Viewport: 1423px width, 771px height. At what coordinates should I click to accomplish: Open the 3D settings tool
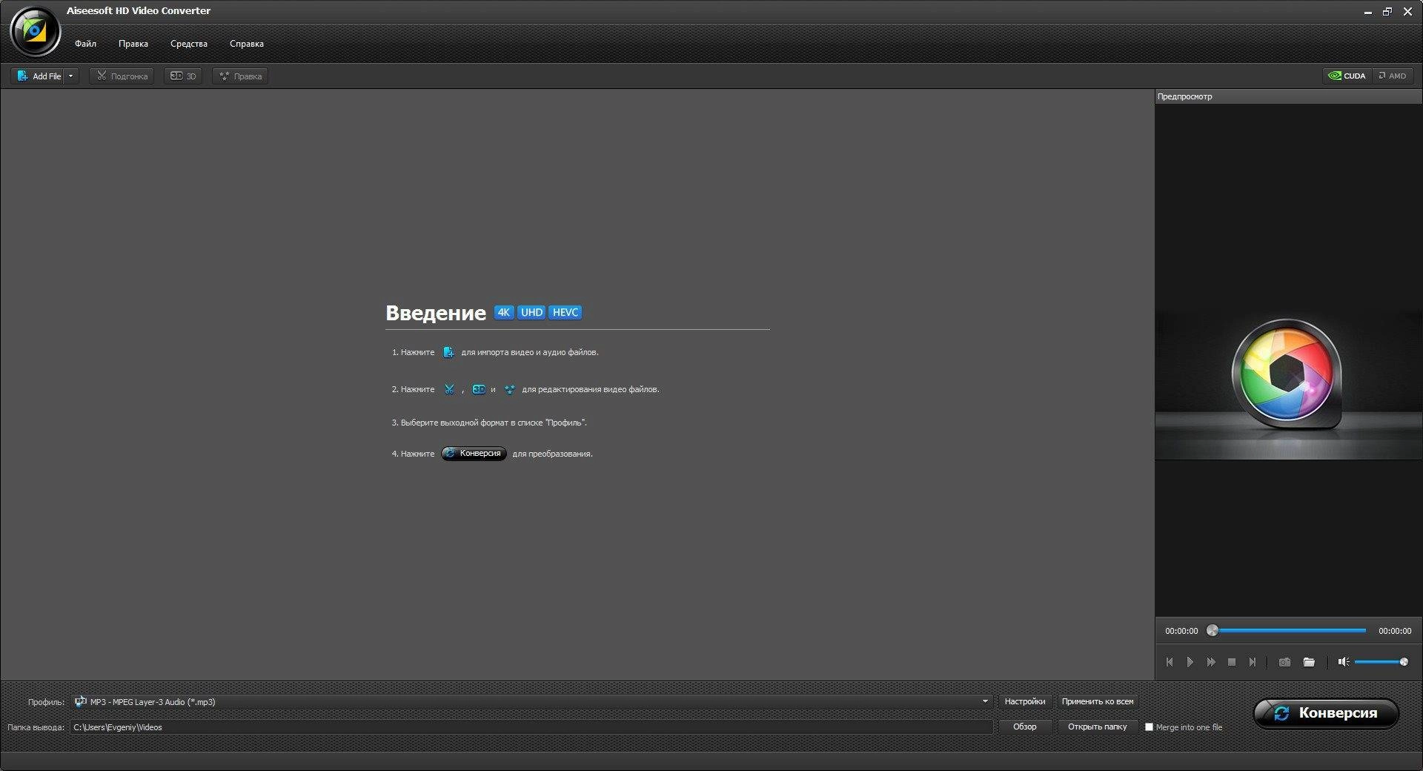coord(183,76)
